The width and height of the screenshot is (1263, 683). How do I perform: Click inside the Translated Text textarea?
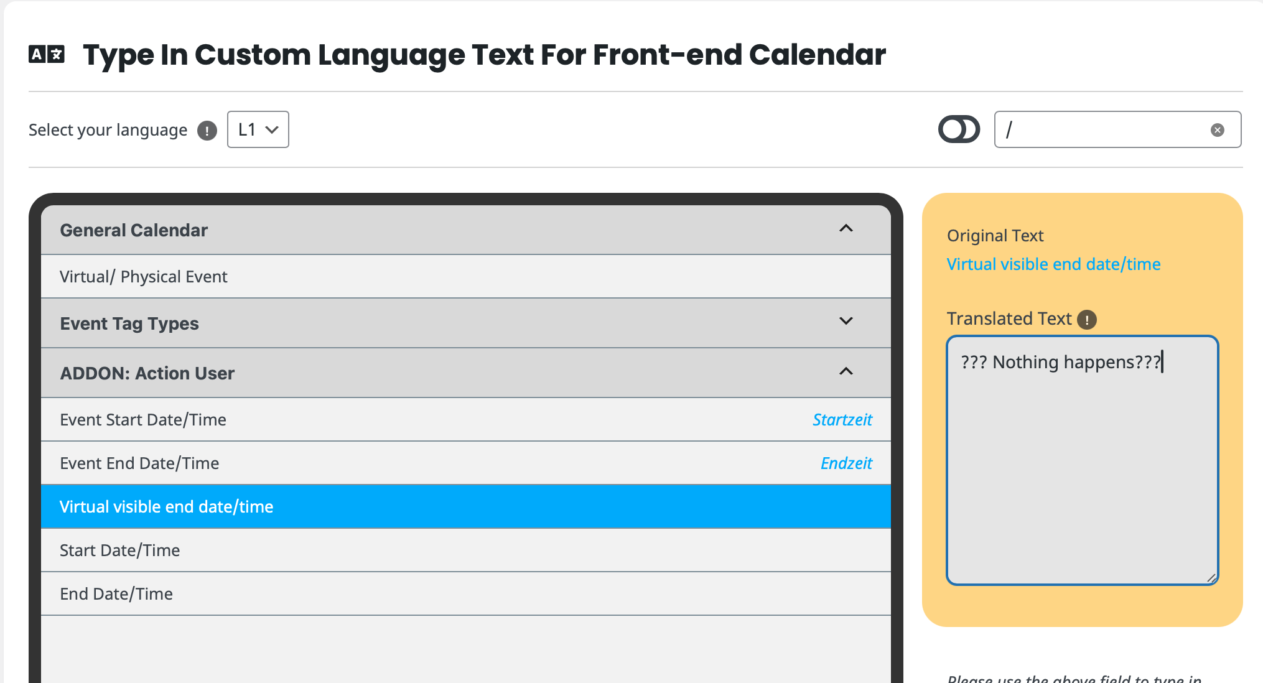[x=1083, y=460]
